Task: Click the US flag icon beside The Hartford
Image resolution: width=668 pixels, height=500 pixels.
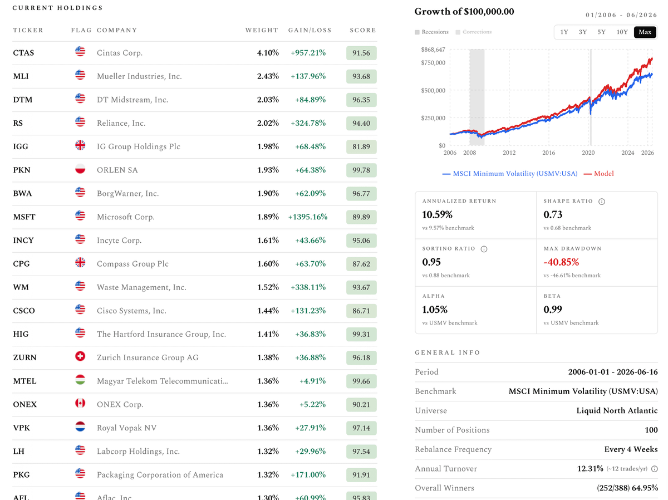Action: click(x=80, y=333)
